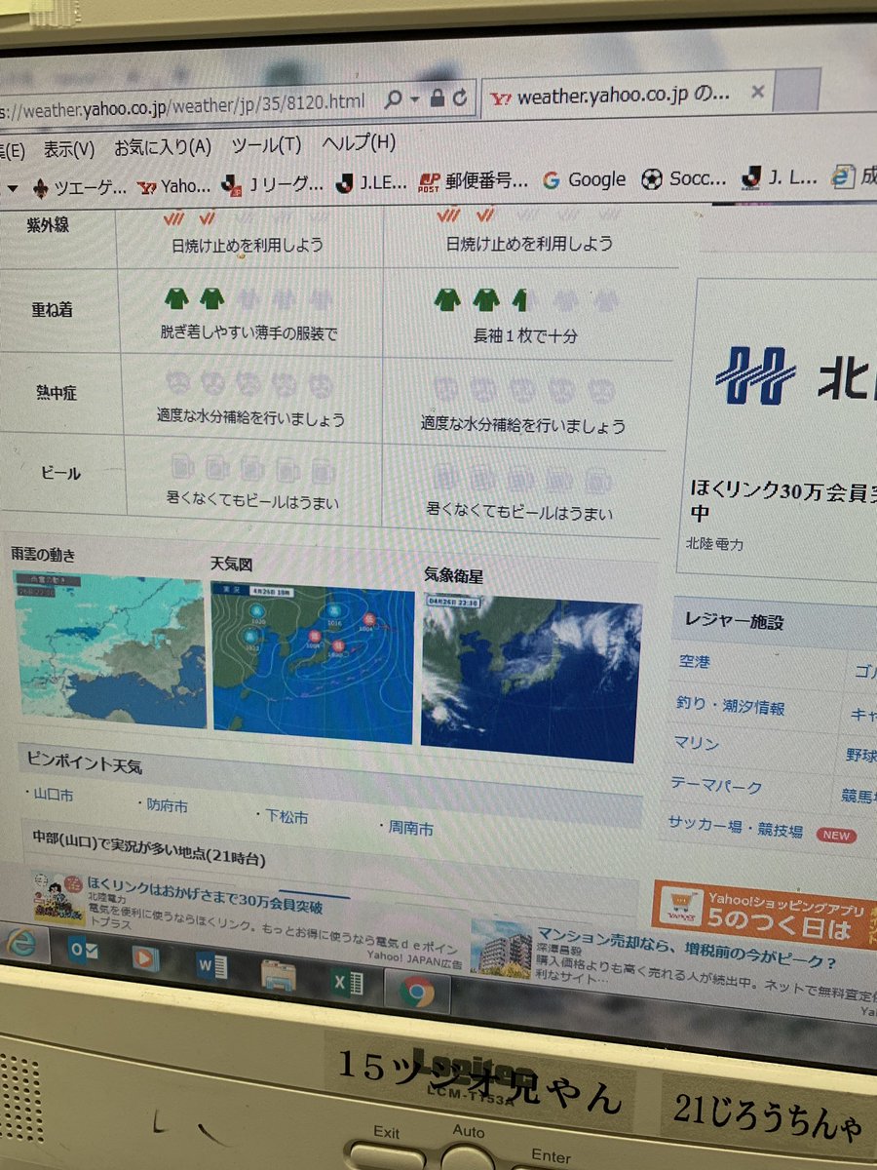
Task: Click the 熱中症 index row label
Action: (56, 393)
